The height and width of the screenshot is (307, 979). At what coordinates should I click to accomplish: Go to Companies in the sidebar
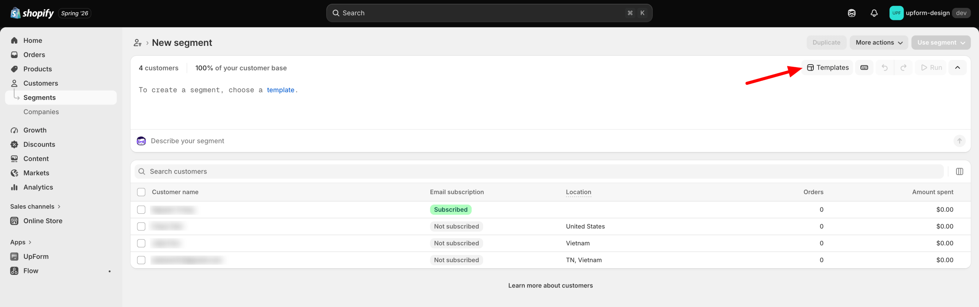(61, 112)
